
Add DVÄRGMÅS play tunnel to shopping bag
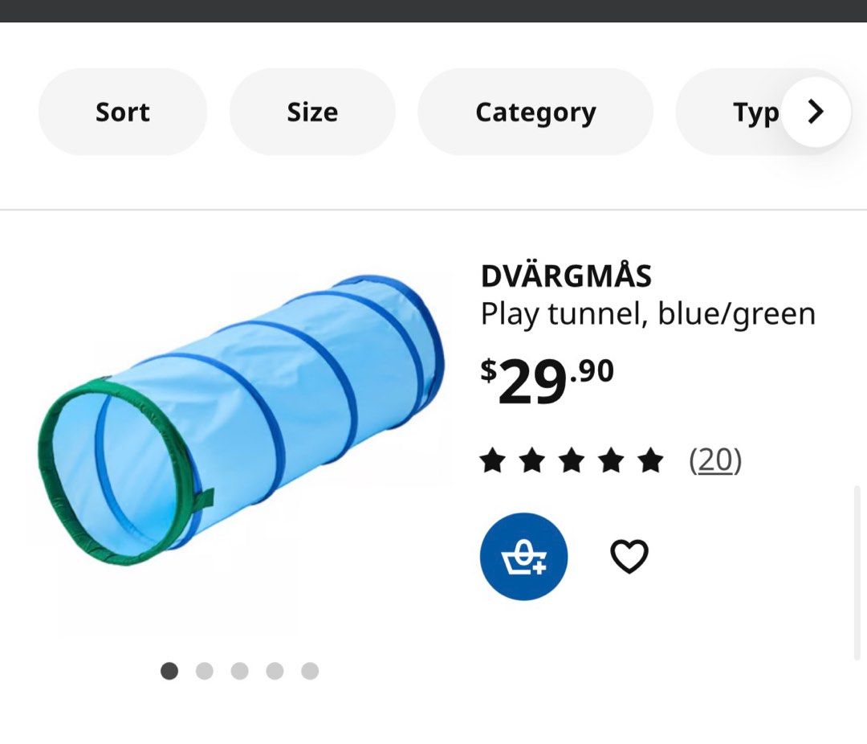click(x=523, y=557)
